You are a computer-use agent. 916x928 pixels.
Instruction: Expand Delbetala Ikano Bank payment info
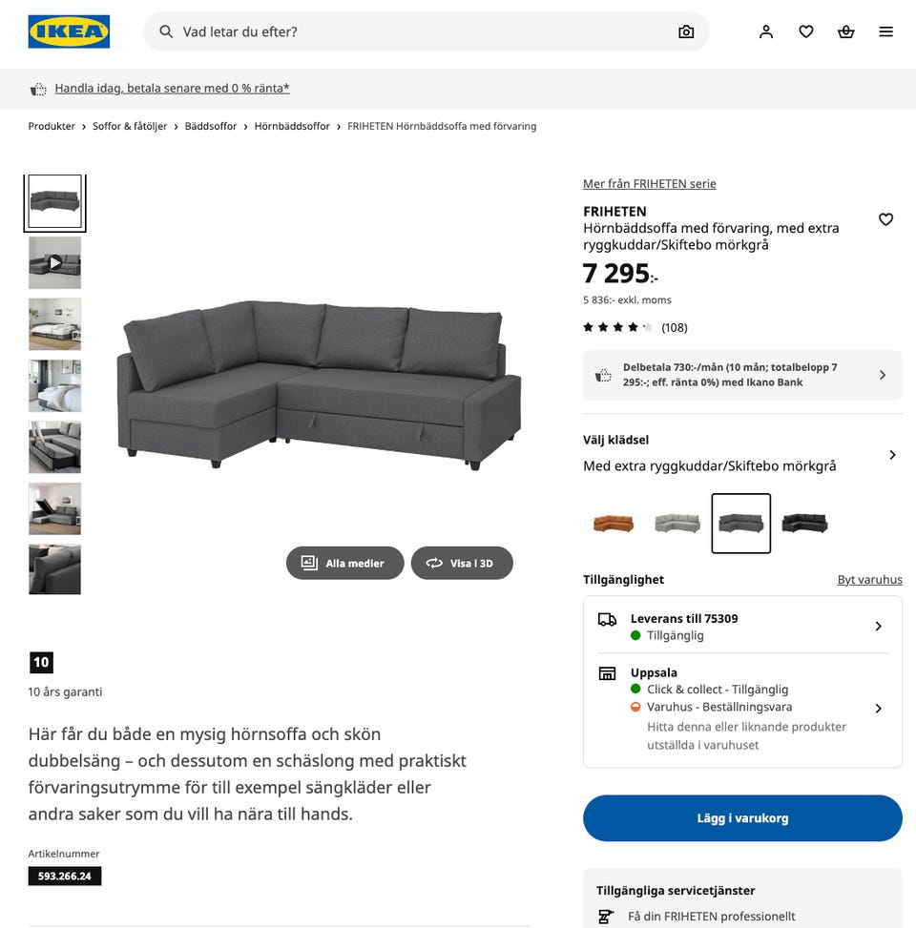coord(742,375)
